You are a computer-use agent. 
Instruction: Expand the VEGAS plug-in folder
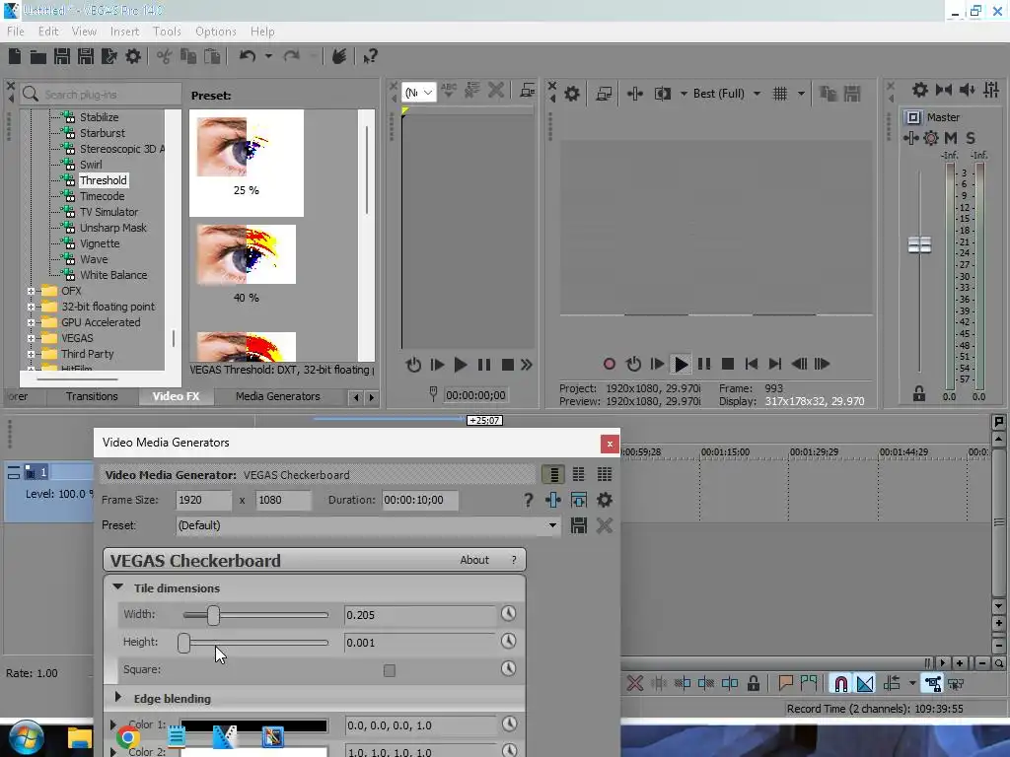coord(31,338)
